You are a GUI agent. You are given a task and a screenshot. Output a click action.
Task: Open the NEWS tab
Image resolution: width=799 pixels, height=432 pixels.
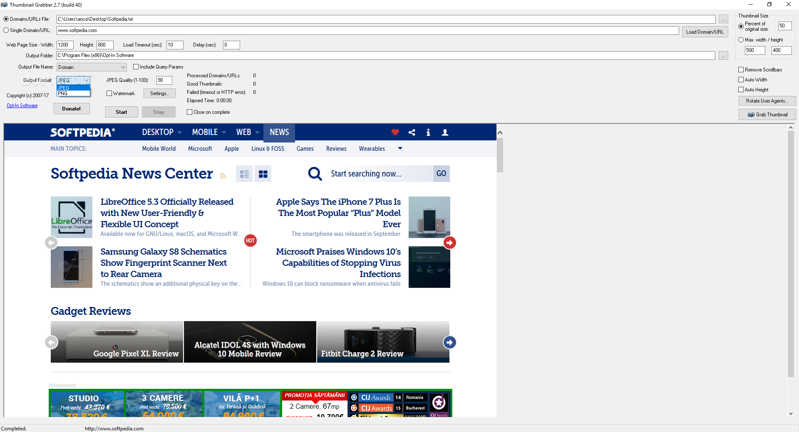(x=279, y=132)
